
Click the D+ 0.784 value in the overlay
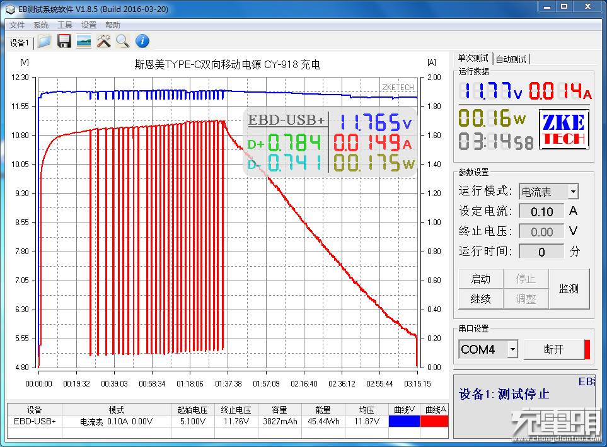[x=284, y=143]
